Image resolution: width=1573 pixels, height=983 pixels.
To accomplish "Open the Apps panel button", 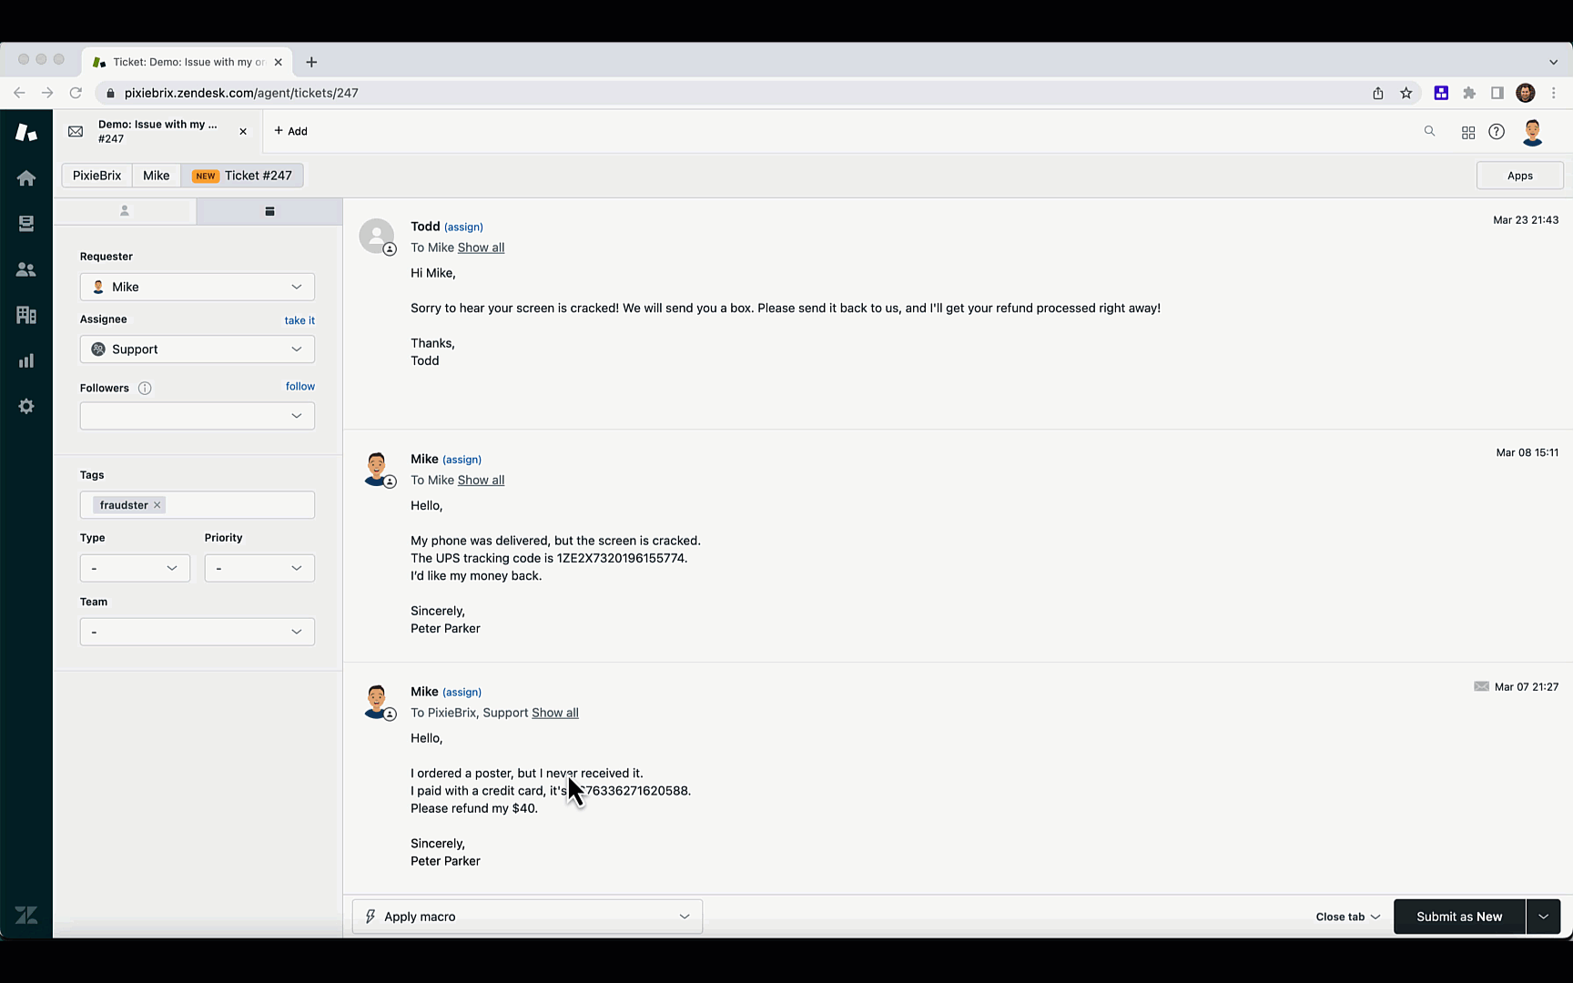I will coord(1519,176).
